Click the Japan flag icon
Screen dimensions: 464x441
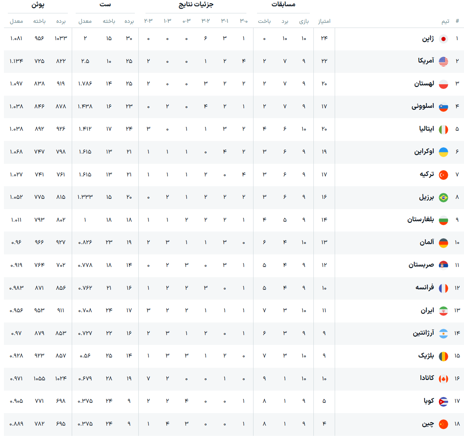[443, 39]
